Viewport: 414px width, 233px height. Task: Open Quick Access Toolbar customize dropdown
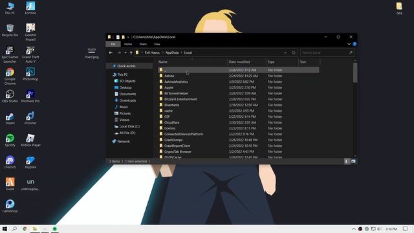point(128,38)
